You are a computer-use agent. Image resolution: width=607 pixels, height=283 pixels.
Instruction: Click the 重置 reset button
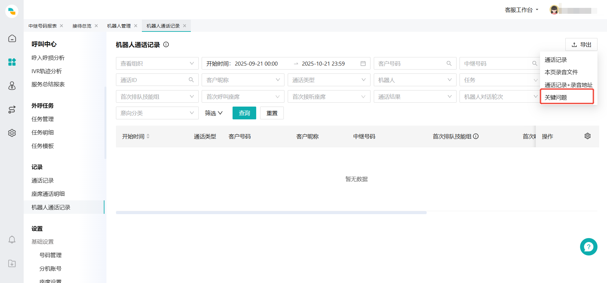pyautogui.click(x=272, y=113)
